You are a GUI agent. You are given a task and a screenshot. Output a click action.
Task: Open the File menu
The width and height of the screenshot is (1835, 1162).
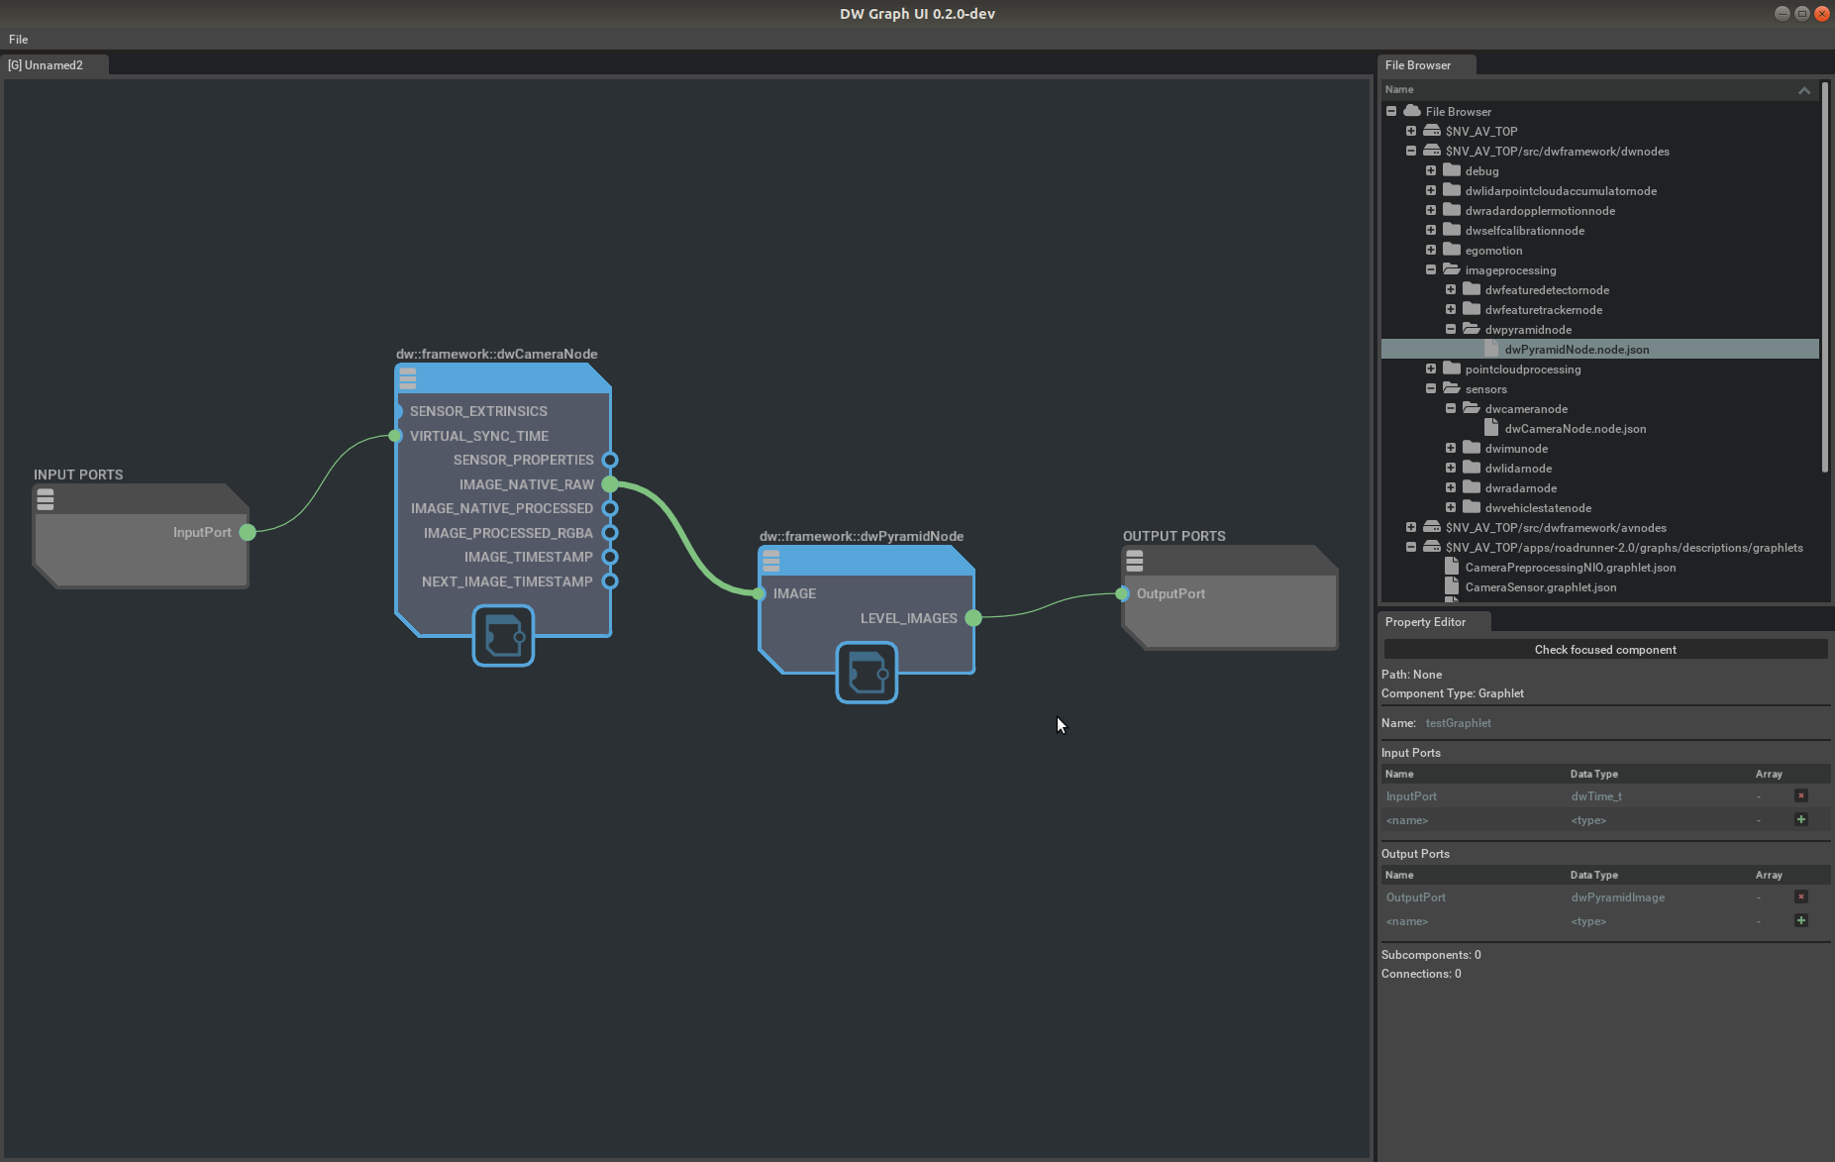point(19,40)
